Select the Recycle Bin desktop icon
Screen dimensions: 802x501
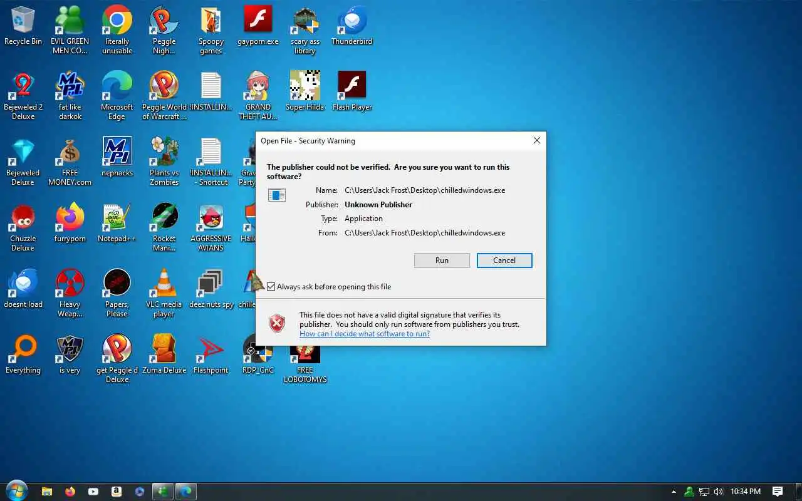point(23,26)
